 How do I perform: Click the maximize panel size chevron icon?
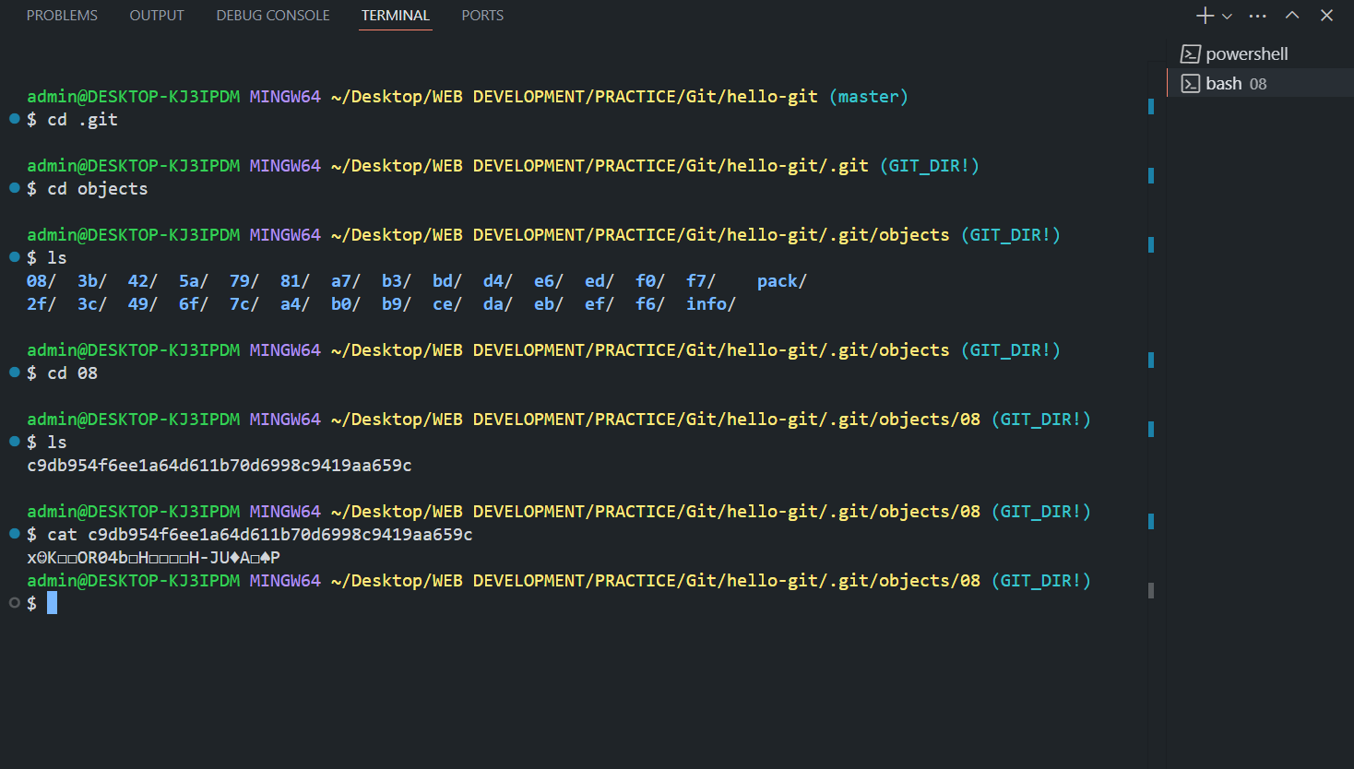pos(1292,15)
